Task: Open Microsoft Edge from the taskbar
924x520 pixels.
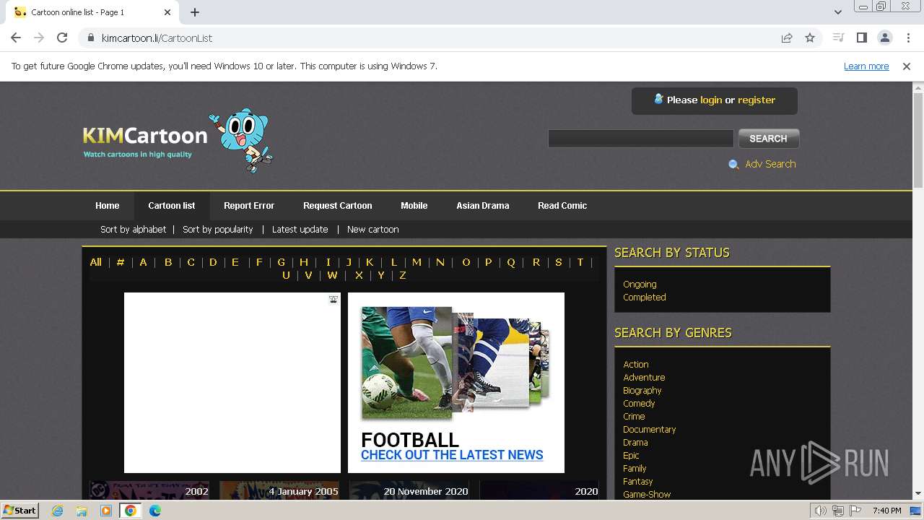Action: coord(155,511)
